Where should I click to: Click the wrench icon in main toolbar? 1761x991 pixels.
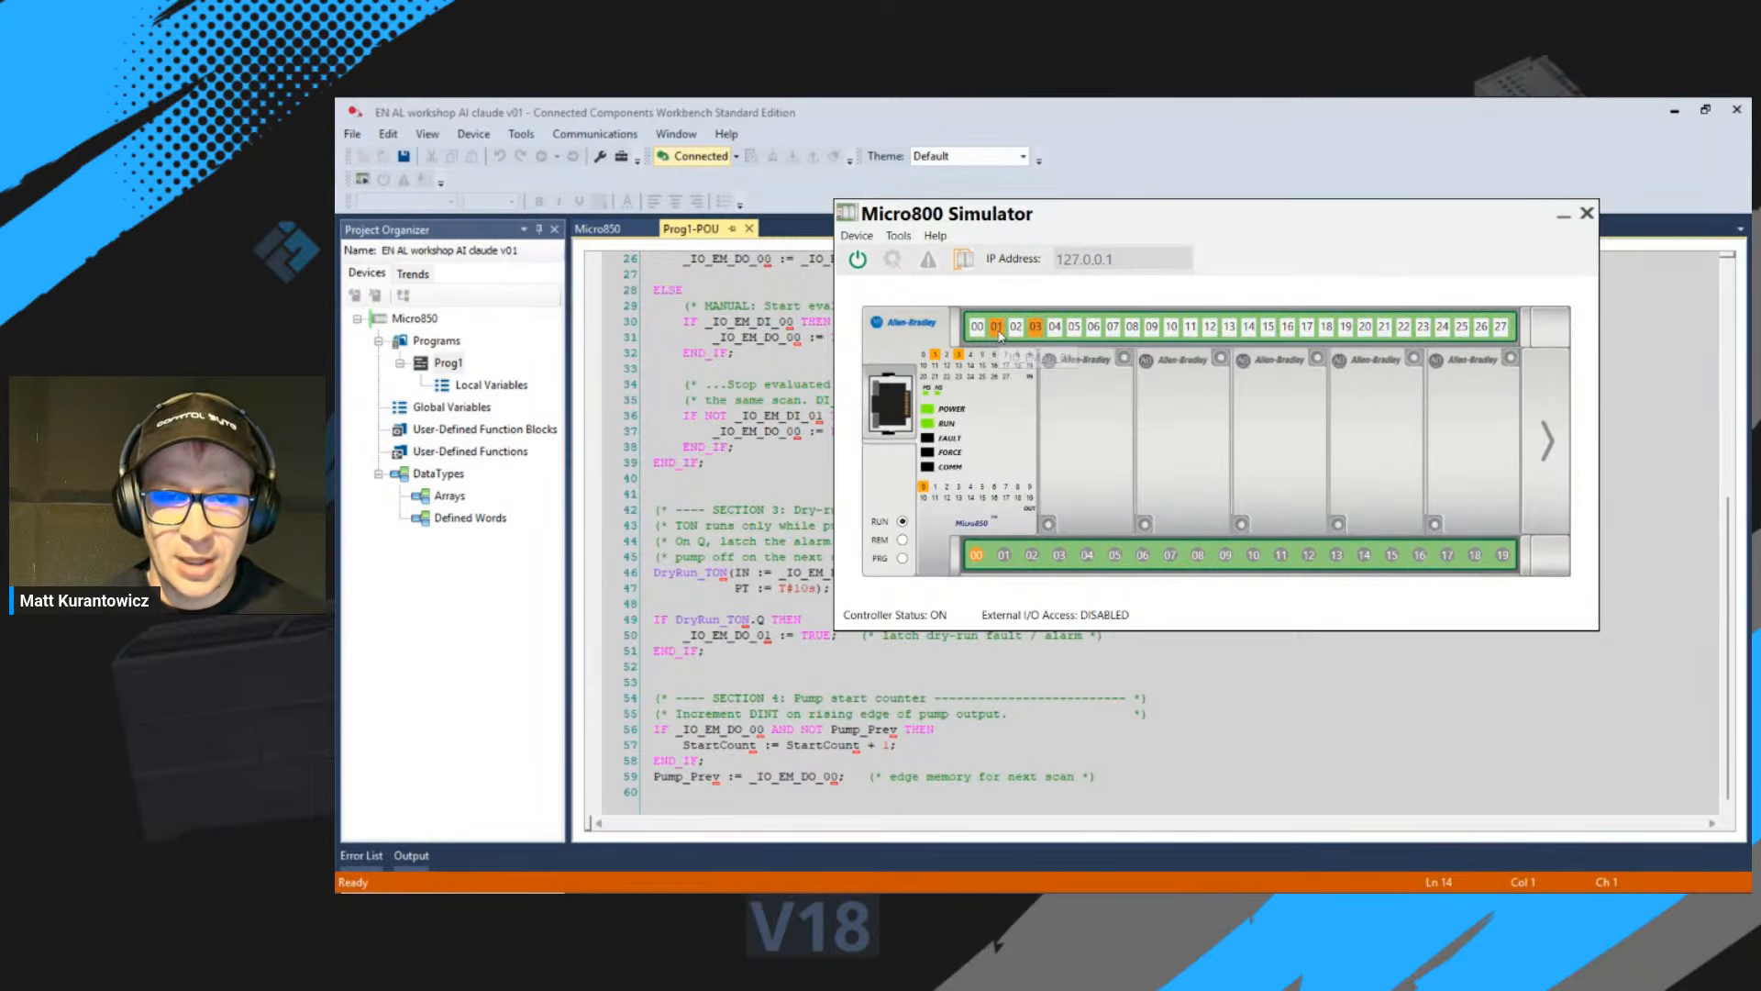pos(600,156)
